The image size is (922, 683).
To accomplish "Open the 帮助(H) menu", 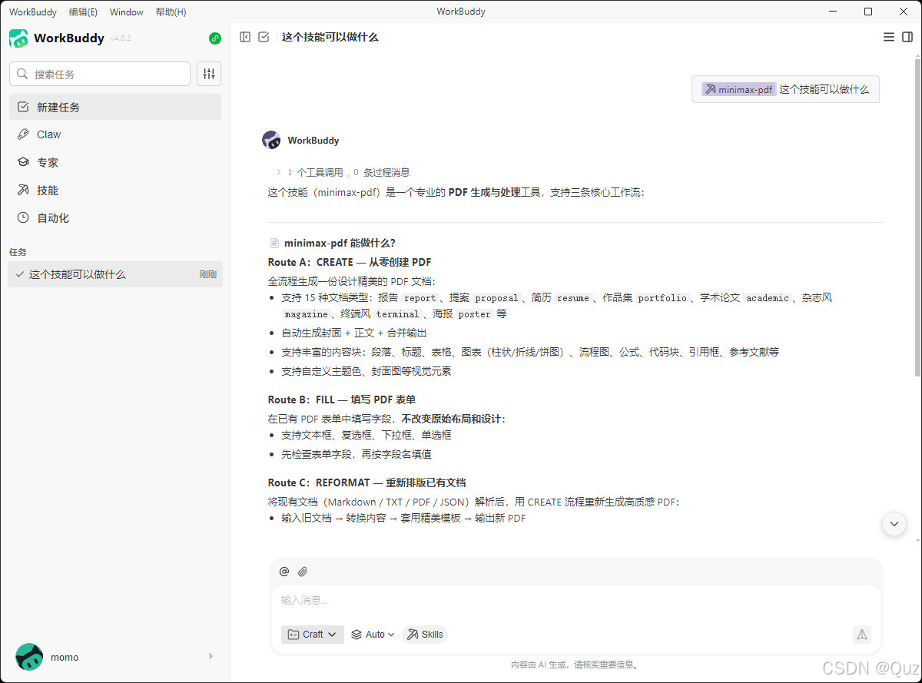I will click(171, 12).
